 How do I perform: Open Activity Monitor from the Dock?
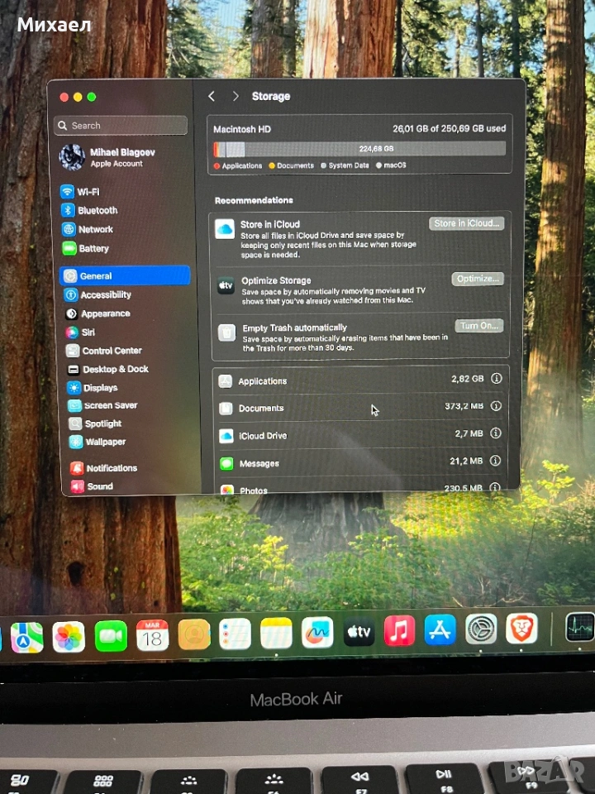580,627
